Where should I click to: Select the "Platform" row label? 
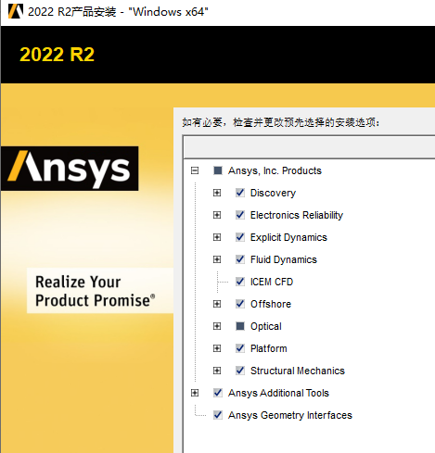[269, 348]
